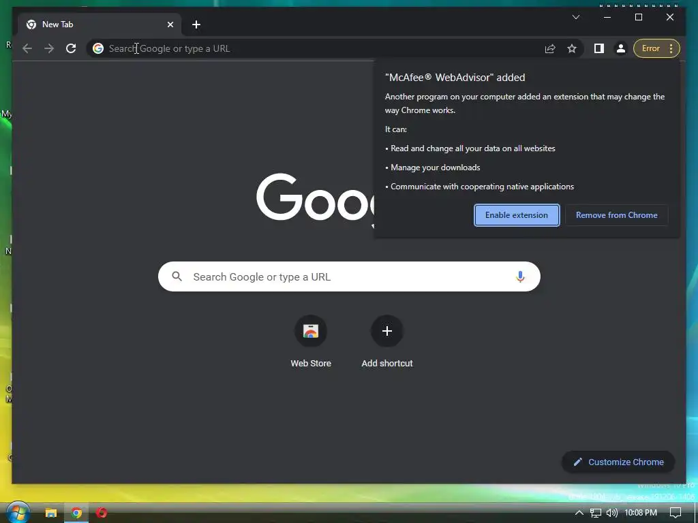
Task: Click Customize Chrome button
Action: pos(618,462)
